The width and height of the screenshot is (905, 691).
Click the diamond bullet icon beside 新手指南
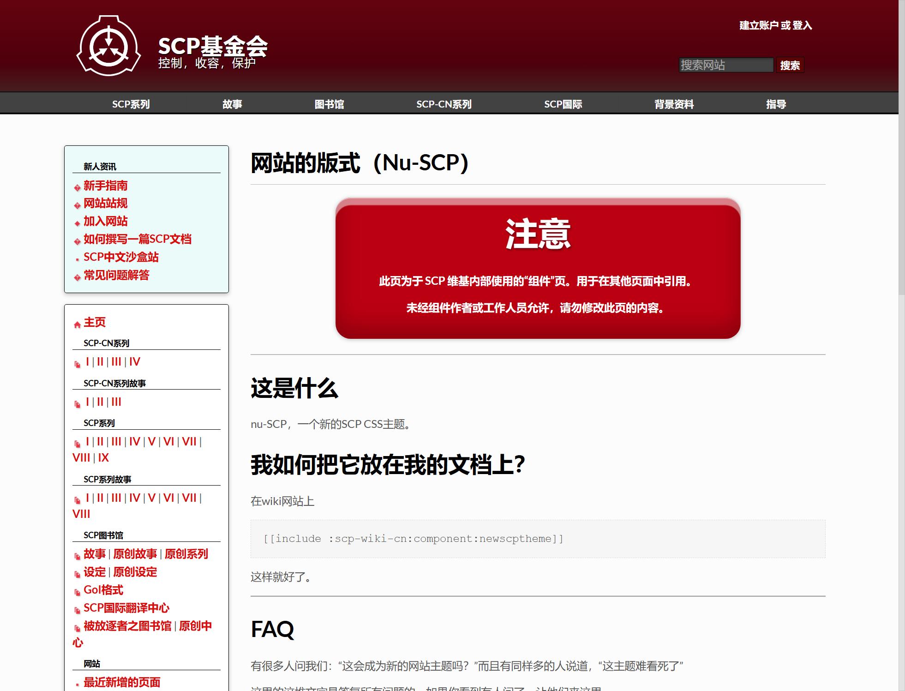tap(77, 188)
